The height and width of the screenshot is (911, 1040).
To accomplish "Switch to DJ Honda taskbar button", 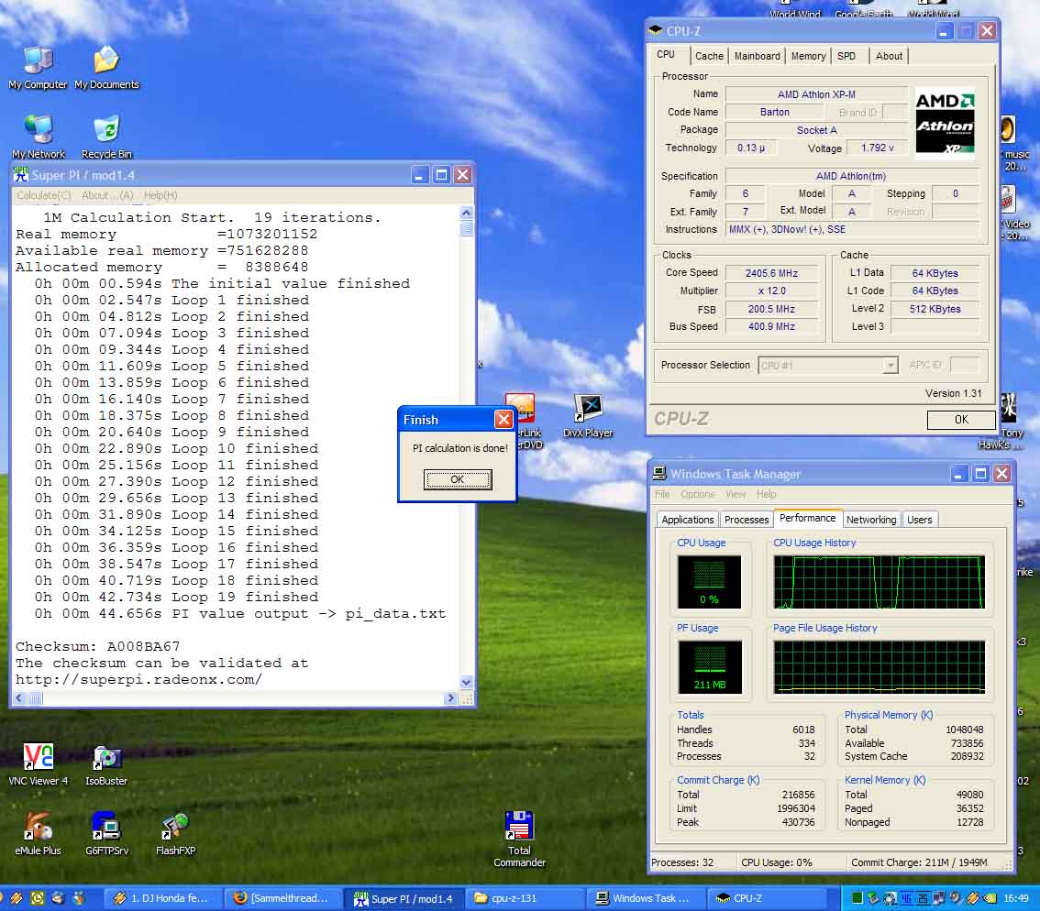I will click(161, 898).
